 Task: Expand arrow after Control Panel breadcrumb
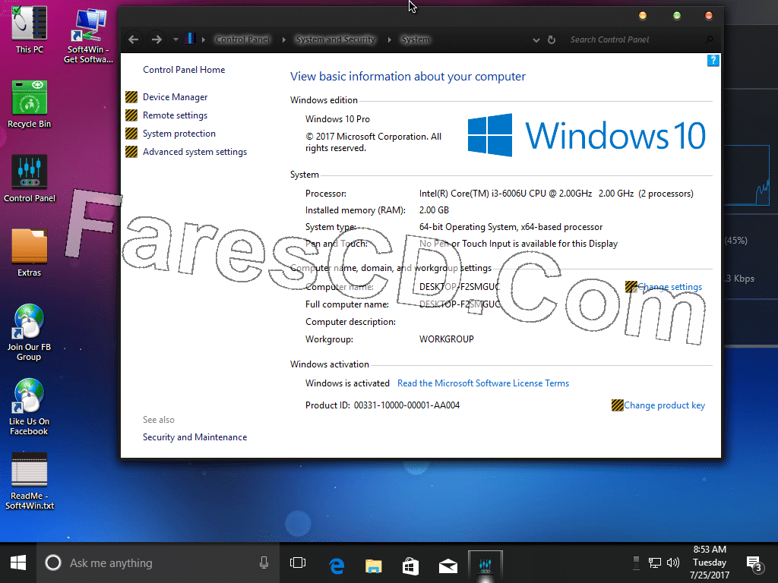[284, 39]
